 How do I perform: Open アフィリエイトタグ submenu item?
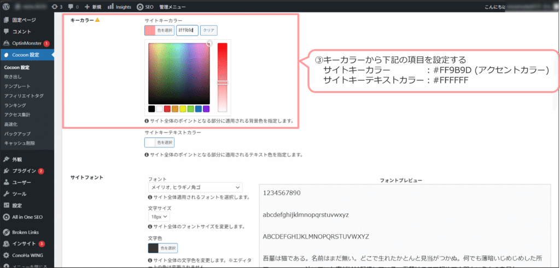click(x=24, y=96)
